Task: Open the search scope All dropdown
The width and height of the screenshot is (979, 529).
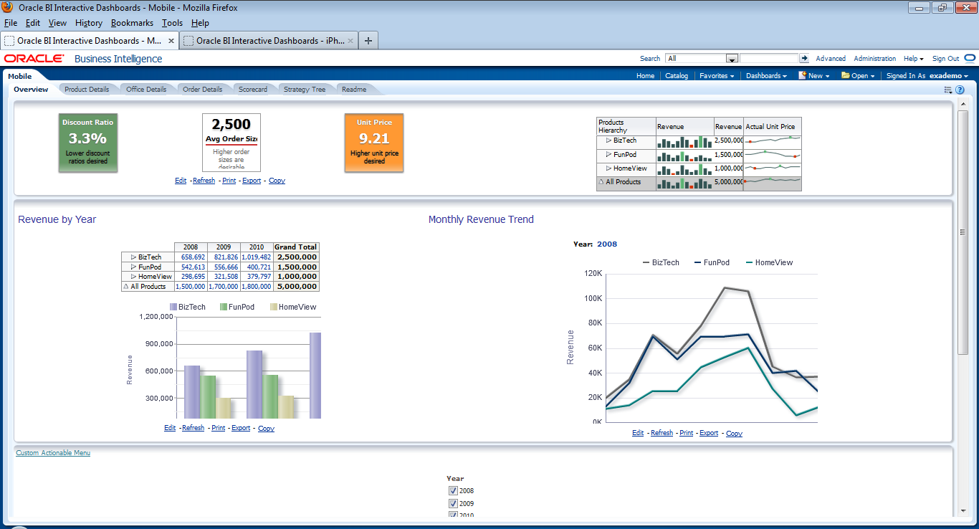Action: coord(732,58)
